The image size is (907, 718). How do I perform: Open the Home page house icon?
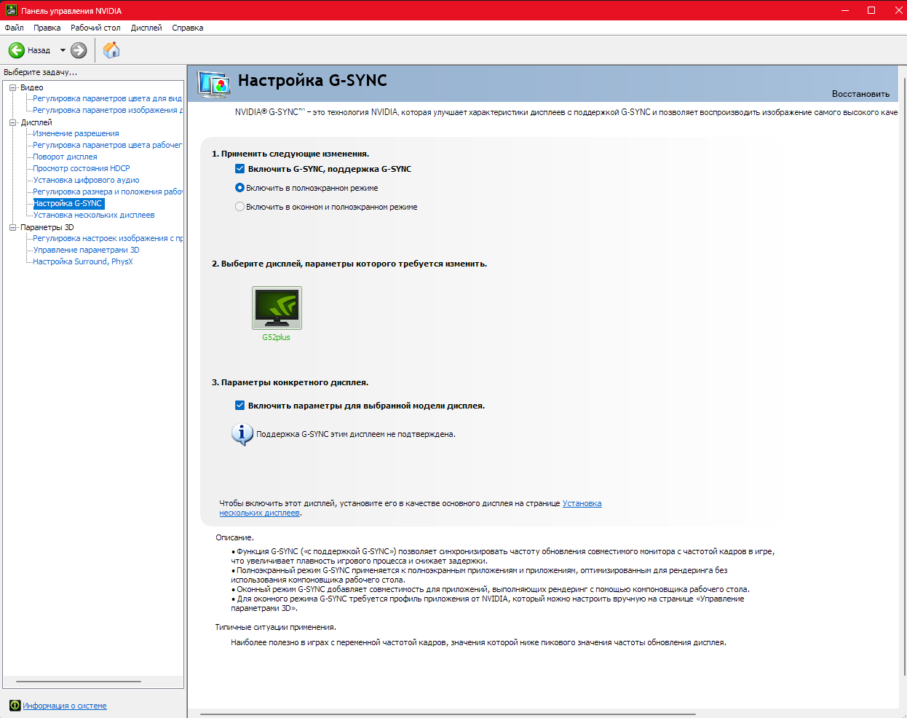(111, 50)
